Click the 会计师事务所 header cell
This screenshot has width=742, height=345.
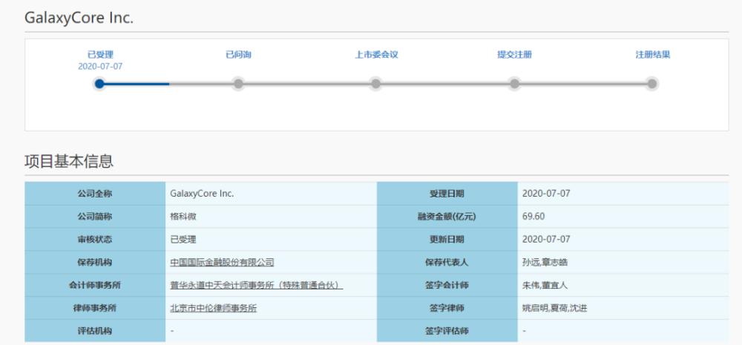95,286
